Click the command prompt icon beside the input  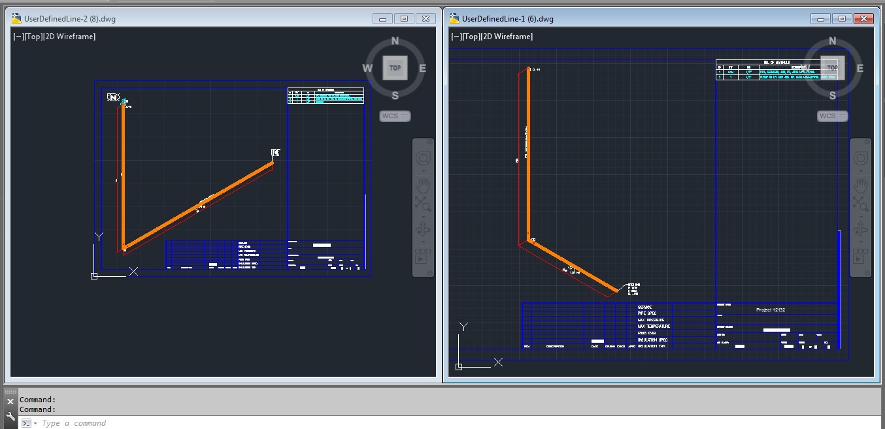point(26,423)
